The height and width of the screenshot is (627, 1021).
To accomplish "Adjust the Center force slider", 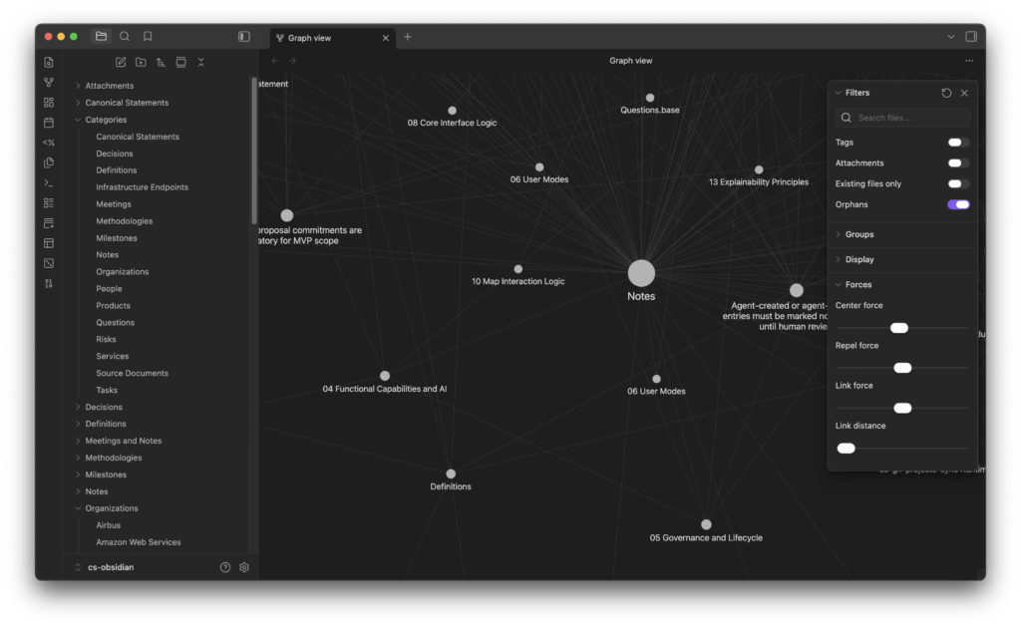I will 899,327.
